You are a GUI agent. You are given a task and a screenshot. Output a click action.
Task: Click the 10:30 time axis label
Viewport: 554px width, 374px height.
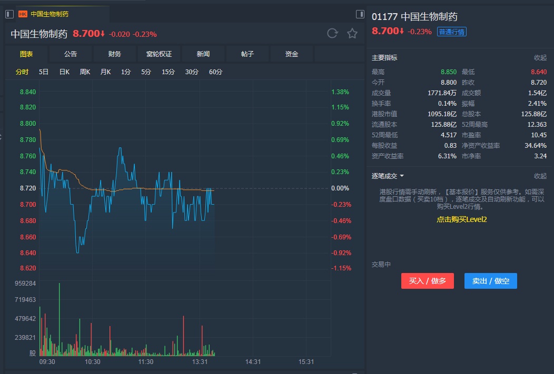(x=93, y=362)
